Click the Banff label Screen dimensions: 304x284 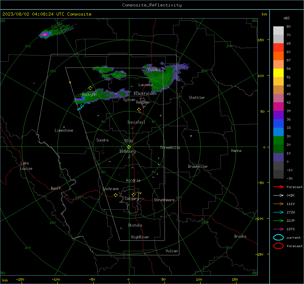point(56,188)
